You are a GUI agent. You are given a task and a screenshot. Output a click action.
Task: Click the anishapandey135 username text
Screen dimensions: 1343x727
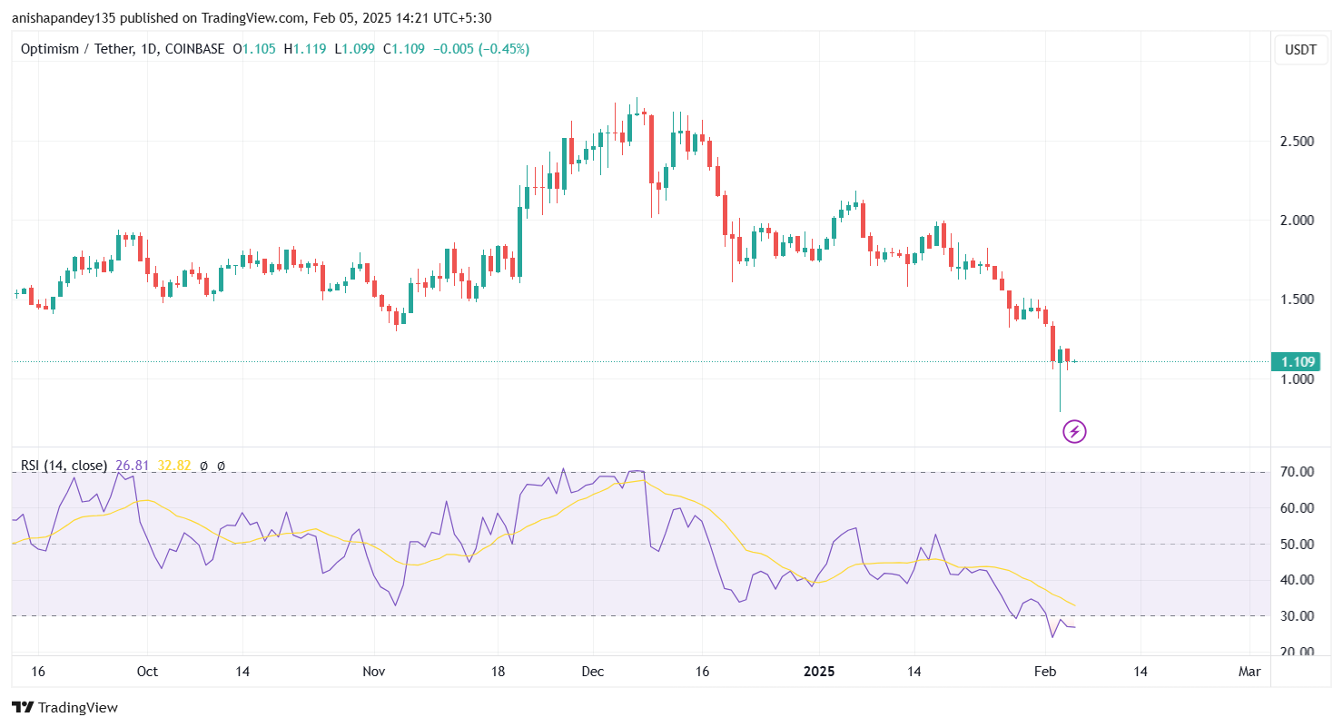(63, 17)
